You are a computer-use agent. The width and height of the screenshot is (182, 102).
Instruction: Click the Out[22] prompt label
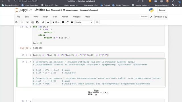pos(26,48)
